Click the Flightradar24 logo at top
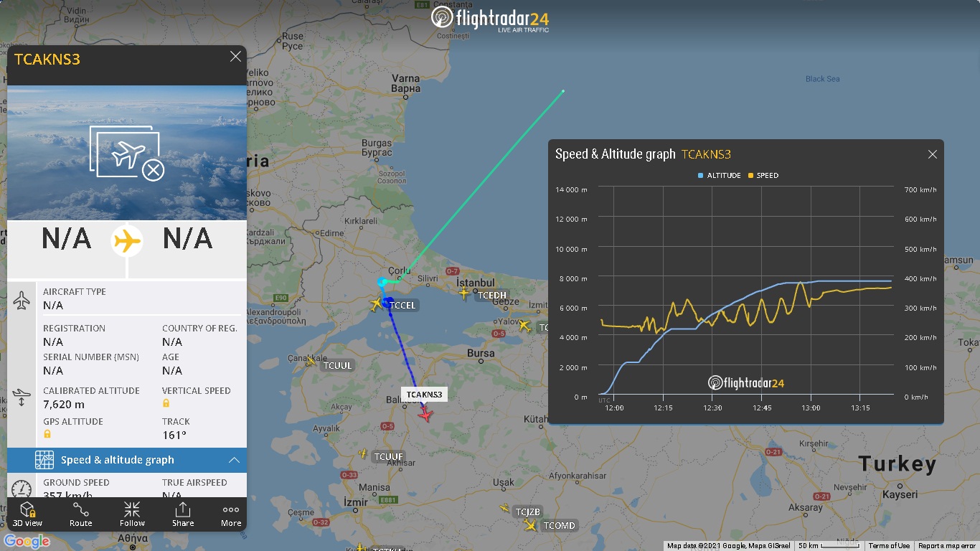980x551 pixels. (490, 18)
